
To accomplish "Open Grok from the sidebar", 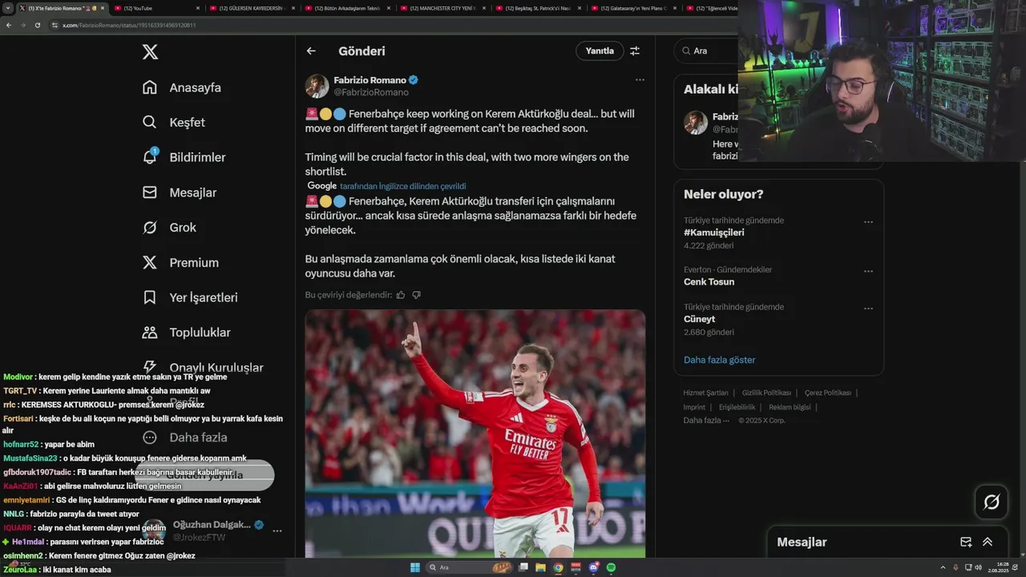I will tap(169, 228).
